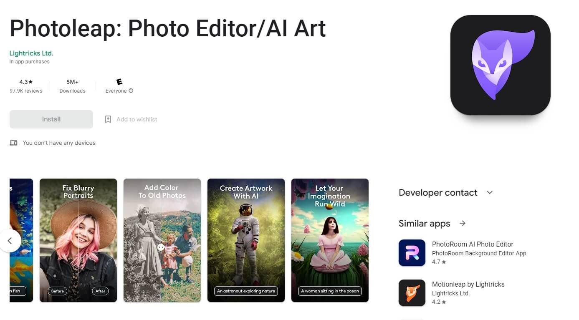Open the Create Artwork With AI screenshot

246,240
